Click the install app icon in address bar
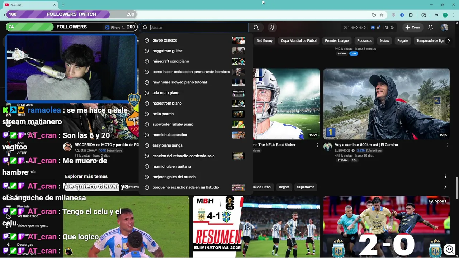459x258 pixels. click(x=374, y=15)
